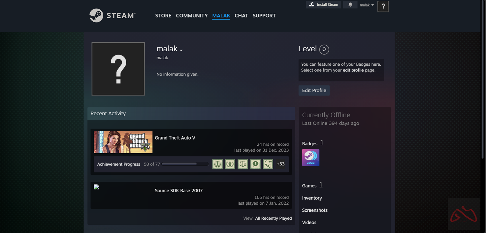Click the exclamation speech bubble achievement icon
The height and width of the screenshot is (233, 486).
255,164
